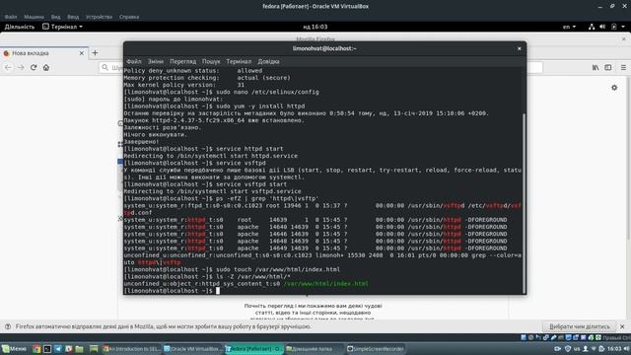Click the Firefox address bar search field
The width and height of the screenshot is (631, 355).
(111, 68)
